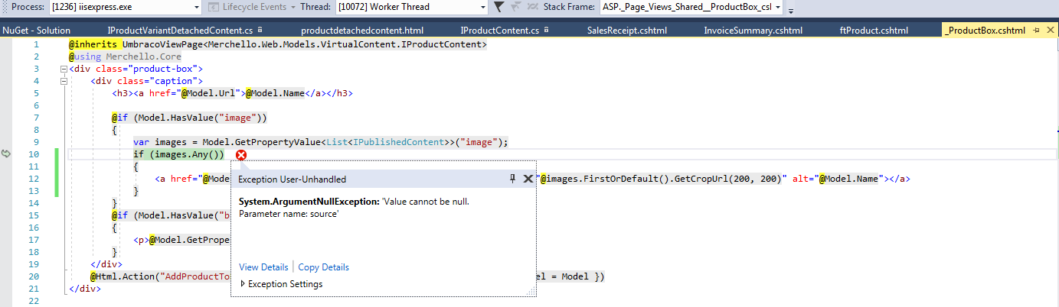
Task: Click the current statement arrow in margin
Action: pos(7,154)
